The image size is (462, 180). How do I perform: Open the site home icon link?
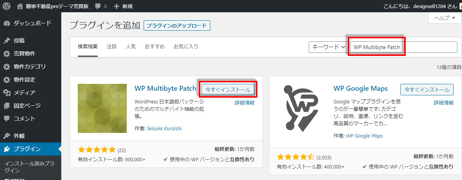(x=20, y=6)
